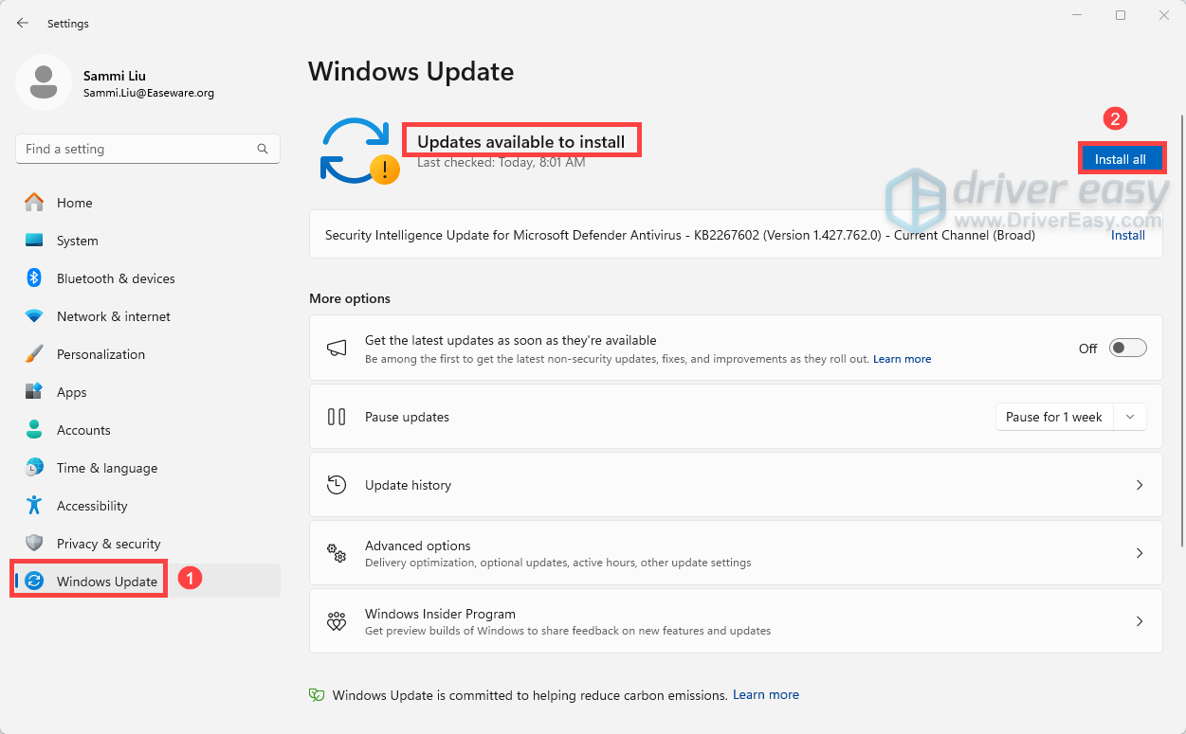Click the Network wifi icon in sidebar
Image resolution: width=1186 pixels, height=734 pixels.
[34, 316]
